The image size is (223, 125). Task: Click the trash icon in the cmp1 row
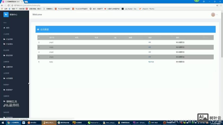[184, 42]
